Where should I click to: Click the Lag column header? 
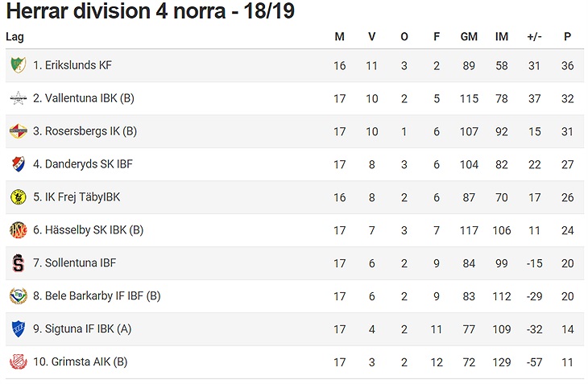pos(15,37)
